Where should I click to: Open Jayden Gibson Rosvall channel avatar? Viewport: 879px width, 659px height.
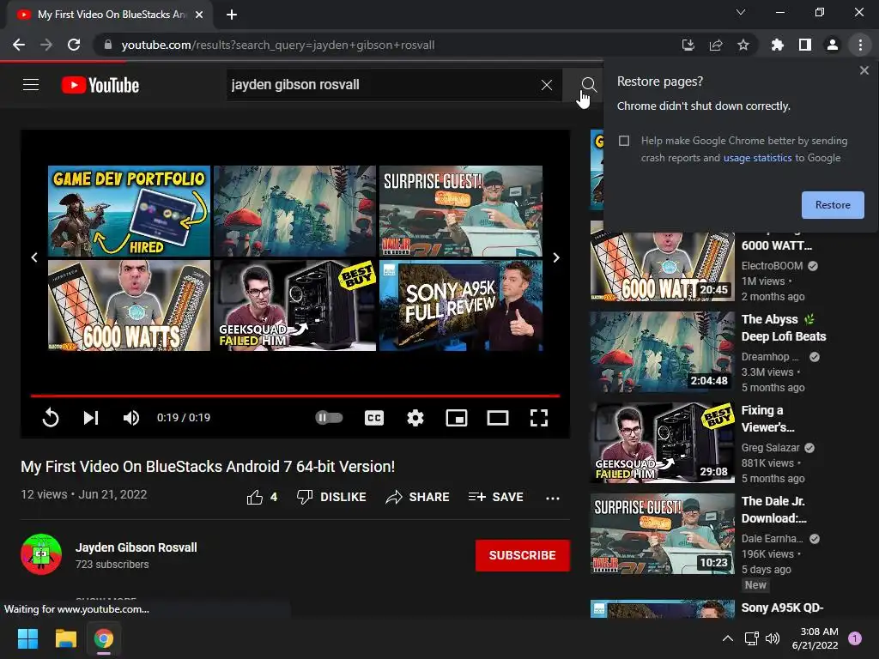41,554
